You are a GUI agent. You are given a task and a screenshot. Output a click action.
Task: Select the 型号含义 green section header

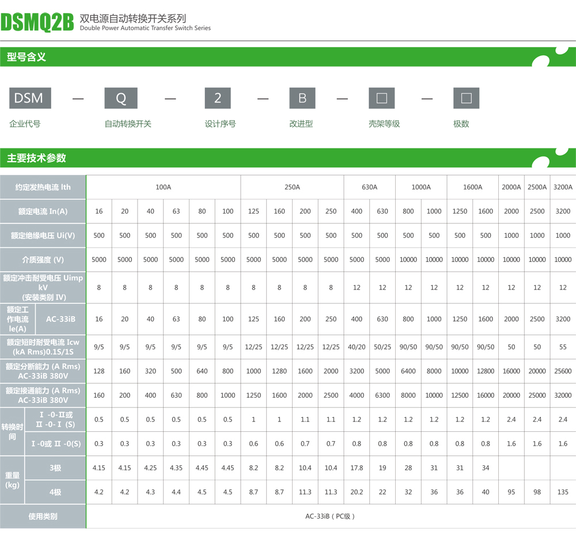(26, 57)
